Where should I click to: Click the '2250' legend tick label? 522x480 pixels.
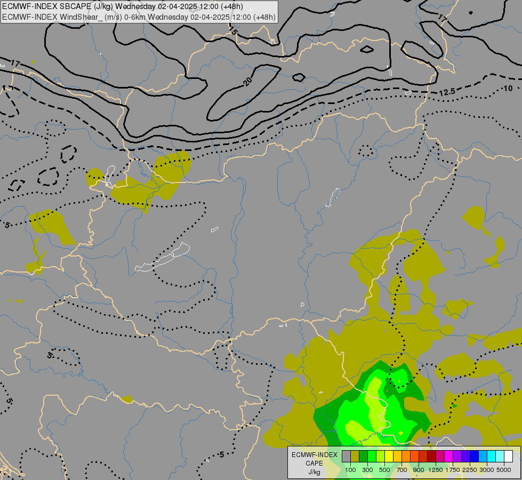(x=470, y=470)
